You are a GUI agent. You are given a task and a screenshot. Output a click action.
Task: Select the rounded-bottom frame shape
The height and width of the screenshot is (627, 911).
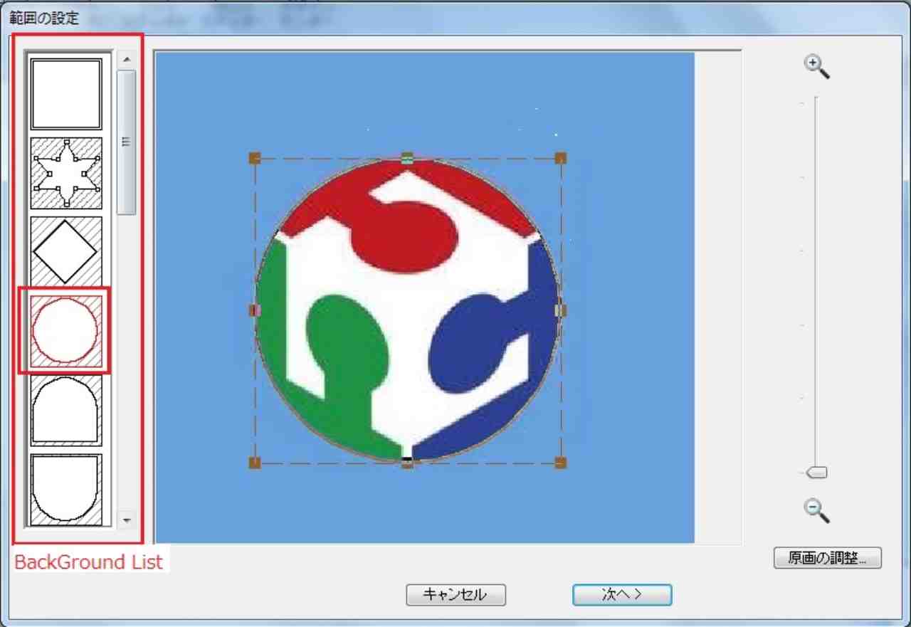pos(66,490)
